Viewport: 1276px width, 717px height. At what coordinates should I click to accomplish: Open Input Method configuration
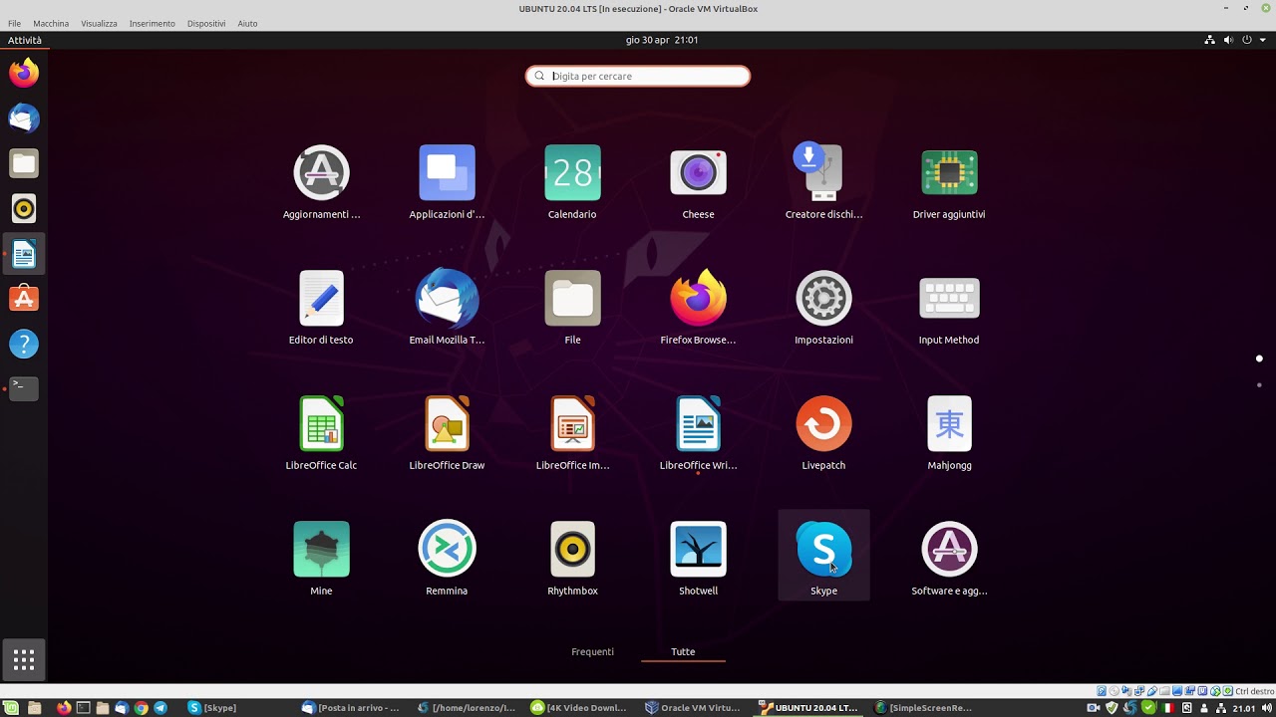tap(949, 307)
